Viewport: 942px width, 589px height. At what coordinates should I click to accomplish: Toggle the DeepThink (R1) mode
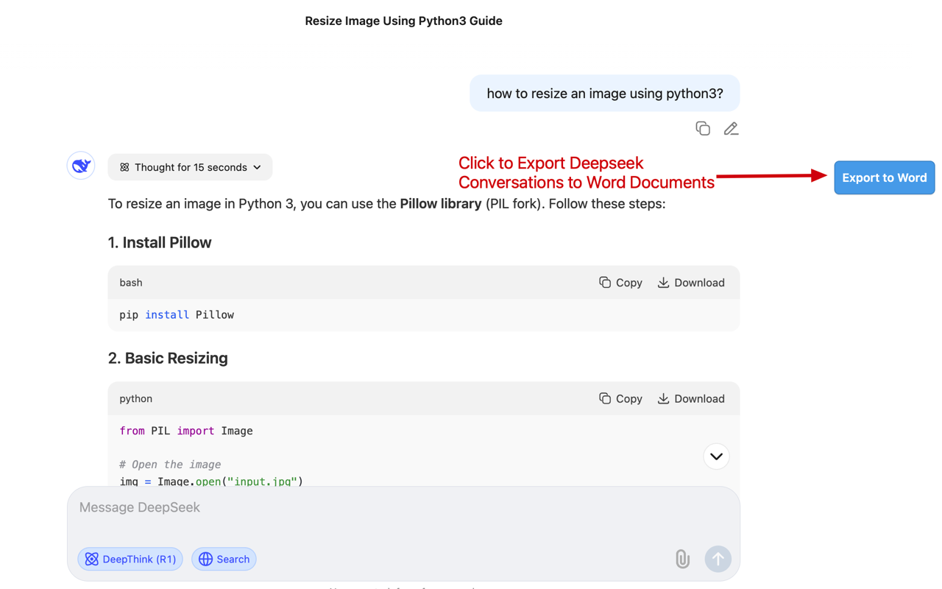point(130,559)
